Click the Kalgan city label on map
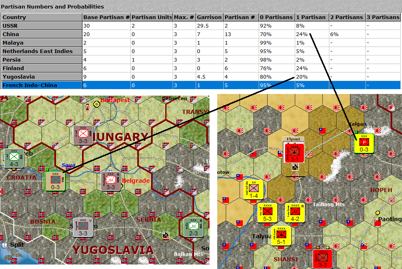The width and height of the screenshot is (402, 269). point(357,124)
